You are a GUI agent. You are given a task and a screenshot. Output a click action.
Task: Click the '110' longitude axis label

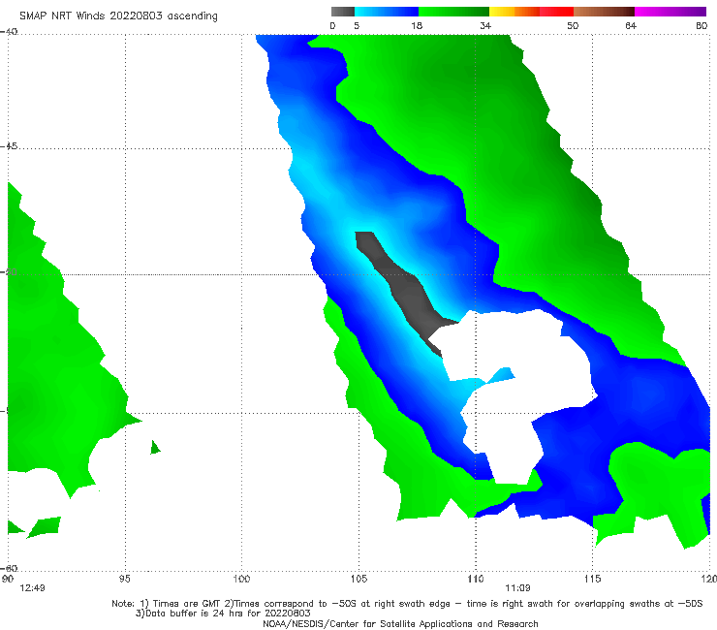click(476, 579)
